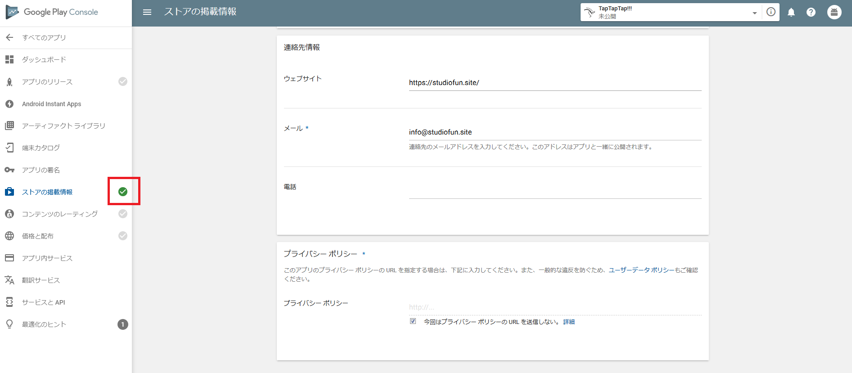The width and height of the screenshot is (852, 373).
Task: Click the Android Instant Apps lightning icon
Action: coord(9,104)
